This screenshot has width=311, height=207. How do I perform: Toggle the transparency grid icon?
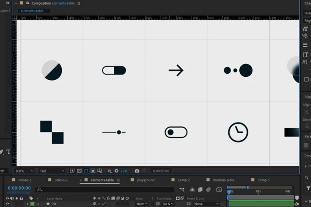(79, 171)
